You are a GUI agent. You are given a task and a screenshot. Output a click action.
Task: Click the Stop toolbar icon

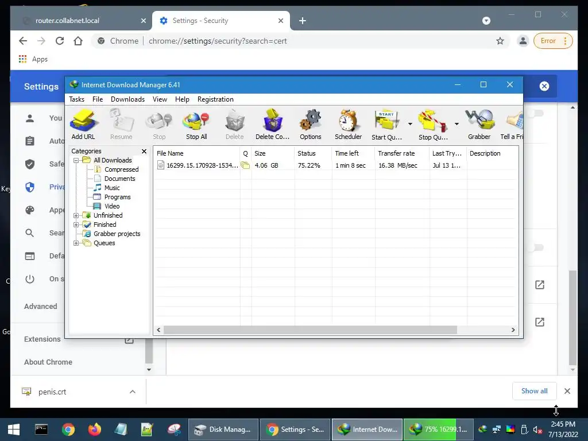coord(159,125)
